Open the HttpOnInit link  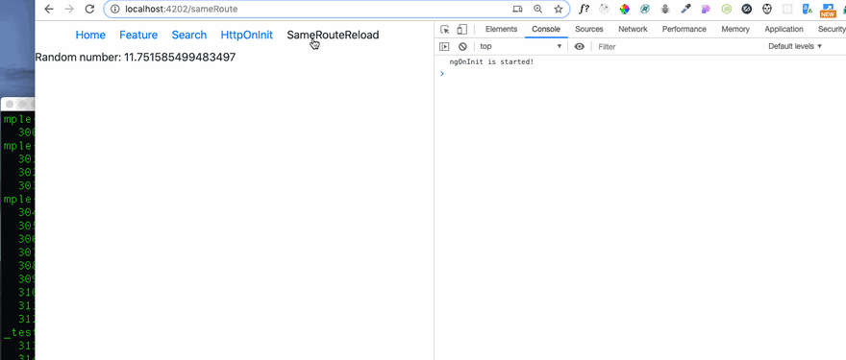(246, 35)
